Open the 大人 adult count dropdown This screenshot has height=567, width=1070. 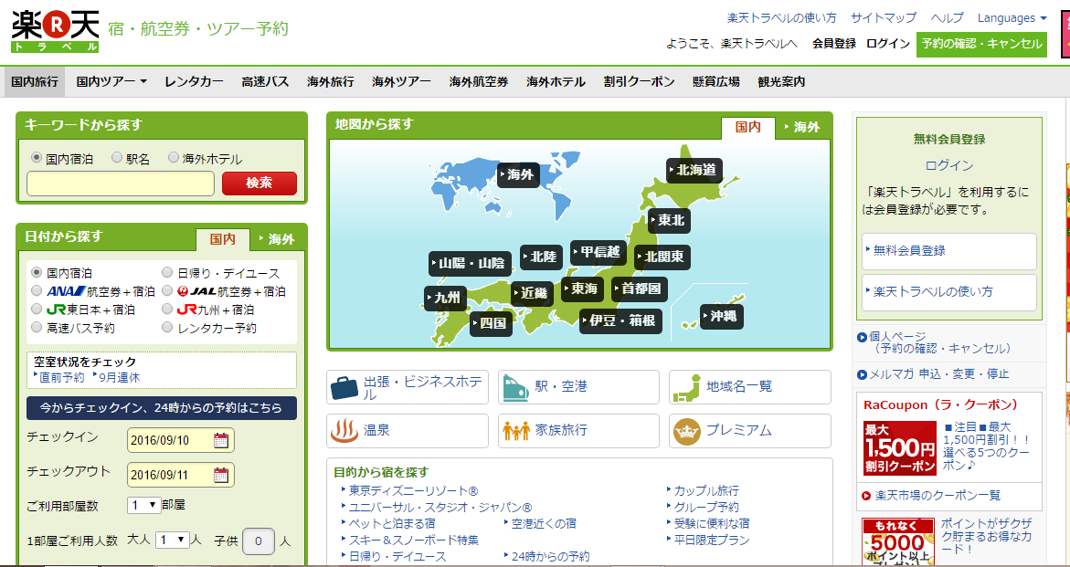click(172, 540)
